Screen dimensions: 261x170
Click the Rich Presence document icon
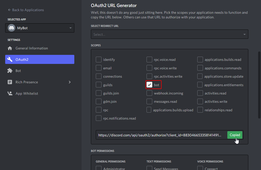coord(10,82)
